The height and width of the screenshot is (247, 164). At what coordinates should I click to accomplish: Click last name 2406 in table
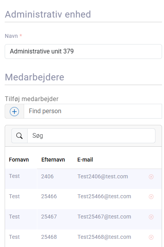[47, 176]
